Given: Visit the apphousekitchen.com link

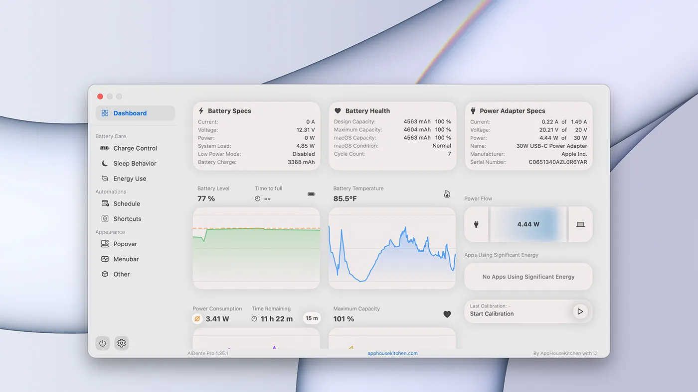Looking at the screenshot, I should (392, 353).
